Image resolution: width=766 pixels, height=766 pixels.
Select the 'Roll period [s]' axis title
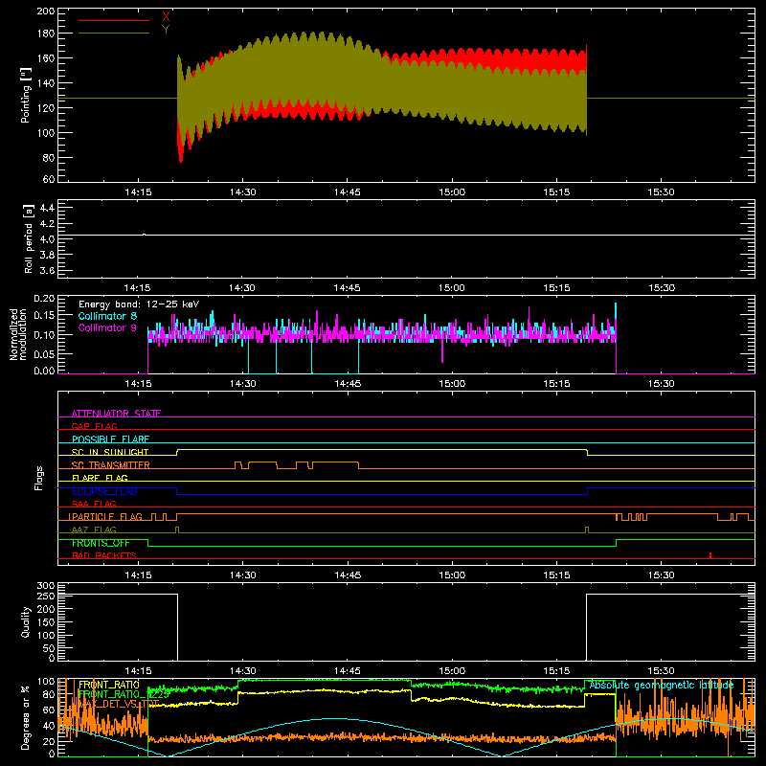pos(29,238)
